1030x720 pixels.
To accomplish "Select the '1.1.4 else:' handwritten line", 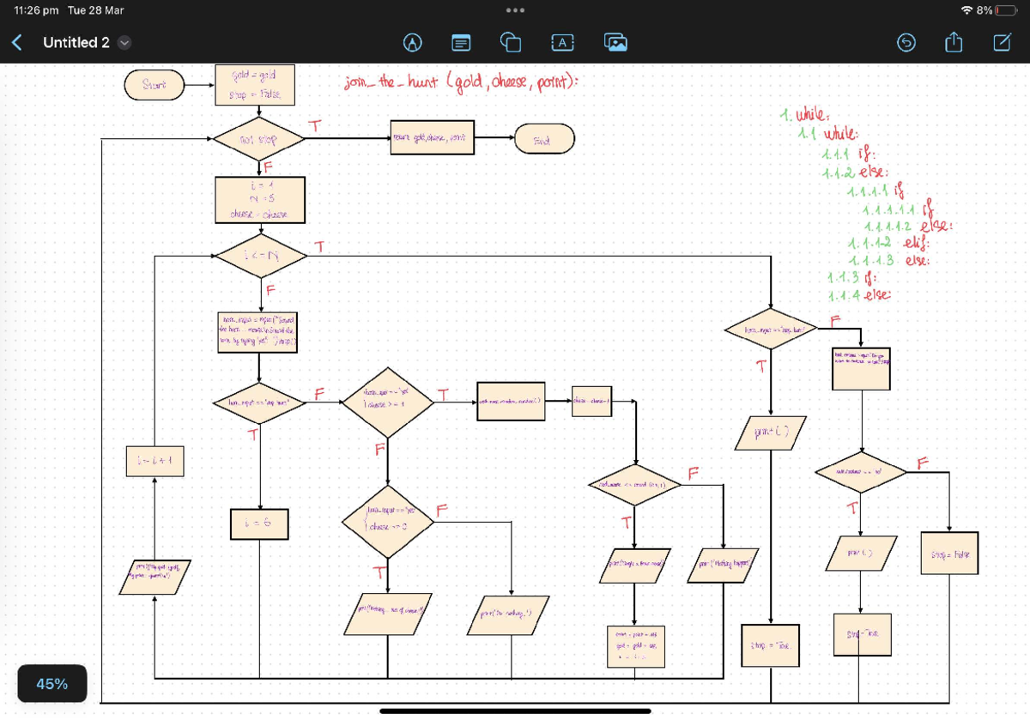I will [x=860, y=296].
